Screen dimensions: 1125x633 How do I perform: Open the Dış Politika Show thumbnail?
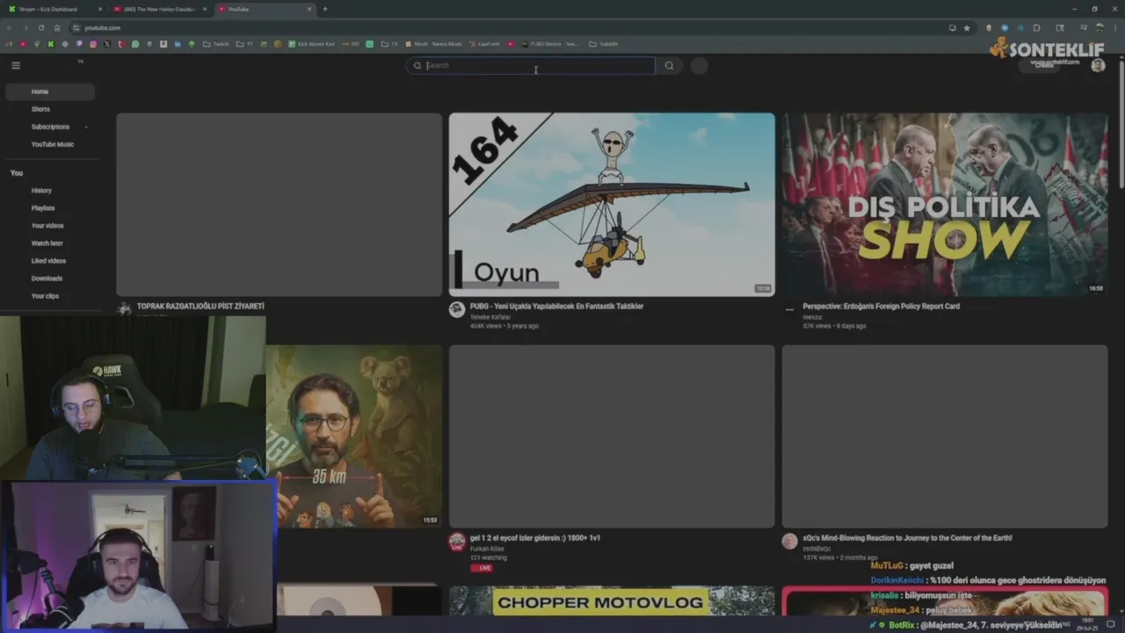pos(945,204)
